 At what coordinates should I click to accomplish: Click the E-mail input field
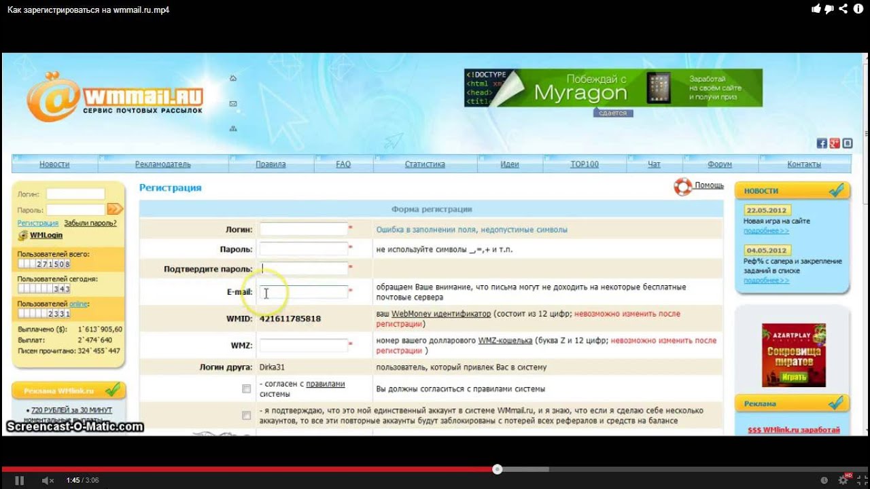(304, 292)
